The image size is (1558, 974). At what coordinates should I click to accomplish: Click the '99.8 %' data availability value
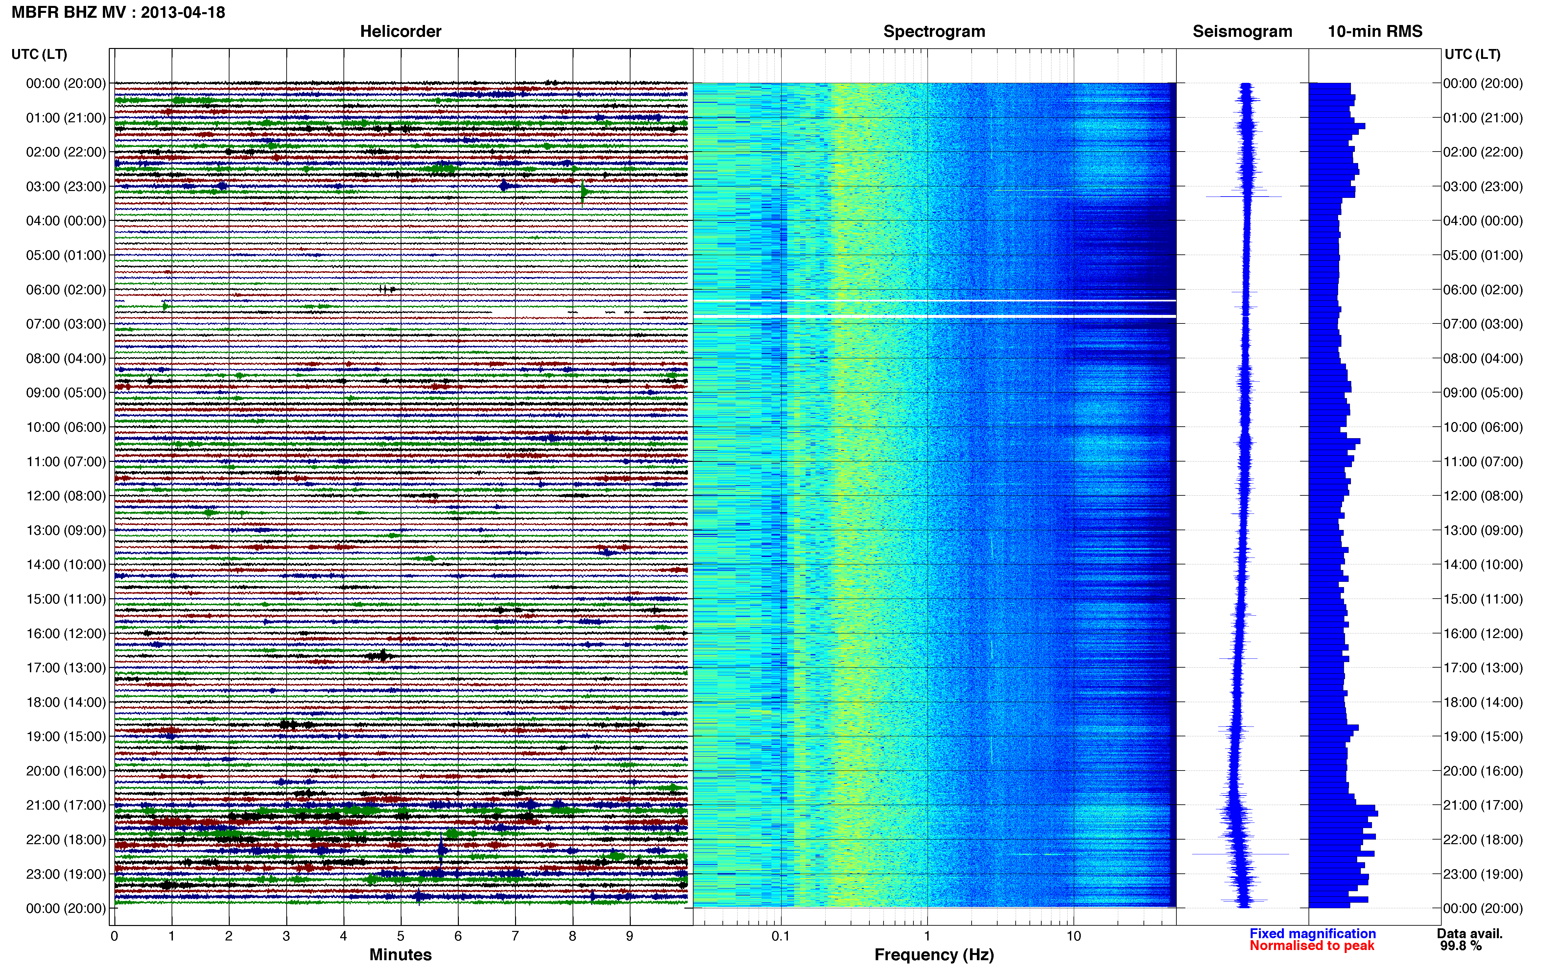(1461, 946)
